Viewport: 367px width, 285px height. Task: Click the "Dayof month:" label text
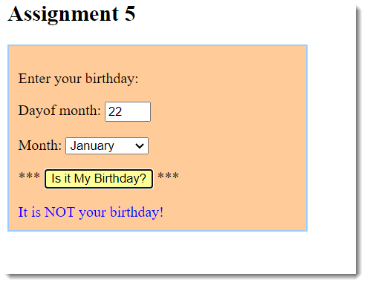click(59, 111)
